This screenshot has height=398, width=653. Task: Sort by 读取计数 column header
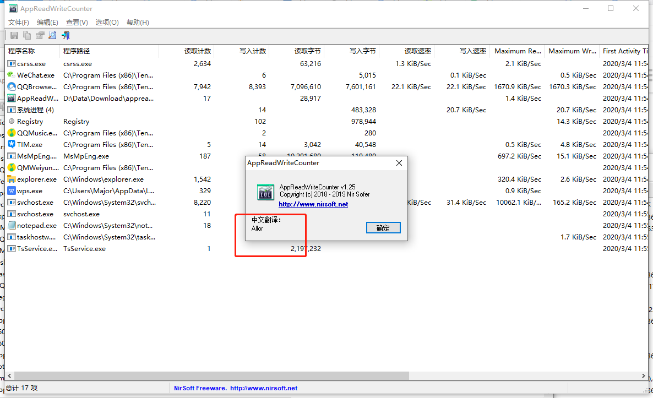click(186, 51)
